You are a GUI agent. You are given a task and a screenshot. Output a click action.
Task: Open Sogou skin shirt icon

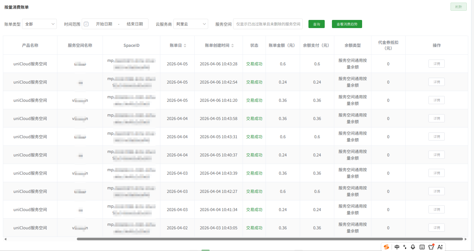(x=431, y=247)
